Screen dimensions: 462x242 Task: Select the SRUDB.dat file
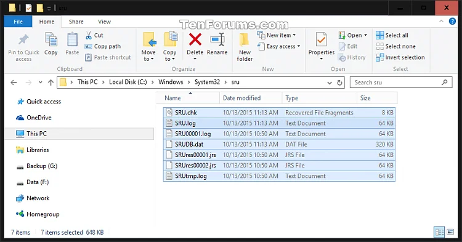[x=279, y=144]
